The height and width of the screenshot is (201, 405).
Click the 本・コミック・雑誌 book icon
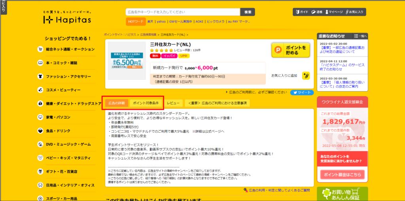point(40,63)
